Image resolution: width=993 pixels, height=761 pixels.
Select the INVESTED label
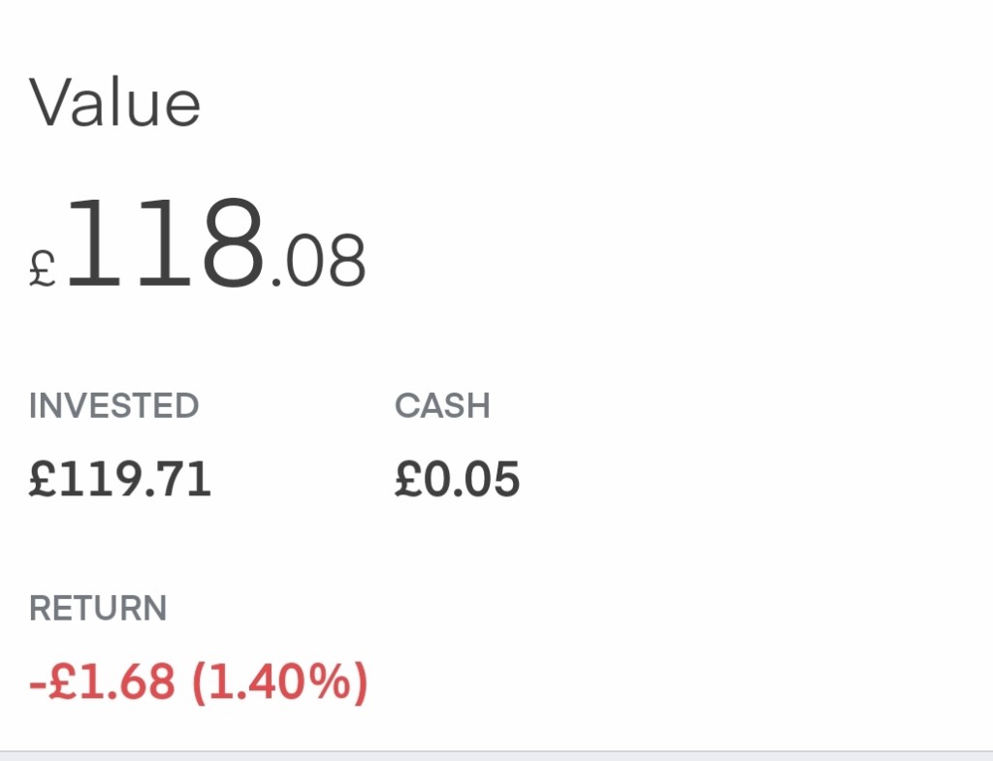(x=113, y=405)
